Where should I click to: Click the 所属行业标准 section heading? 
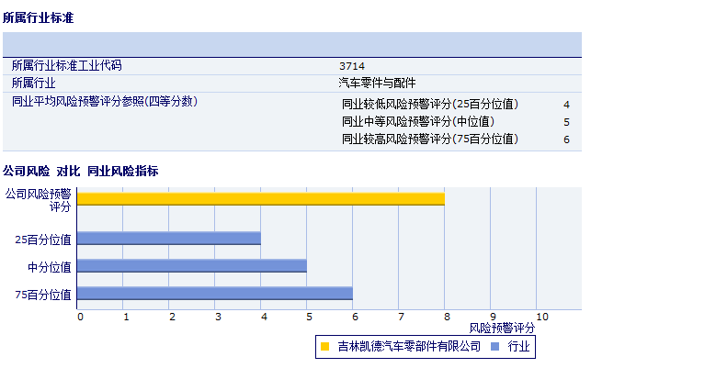click(x=39, y=17)
